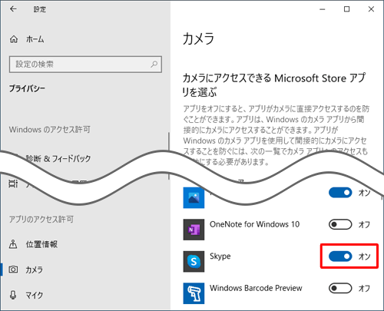Click the location pin icon
This screenshot has width=384, height=311.
point(13,244)
